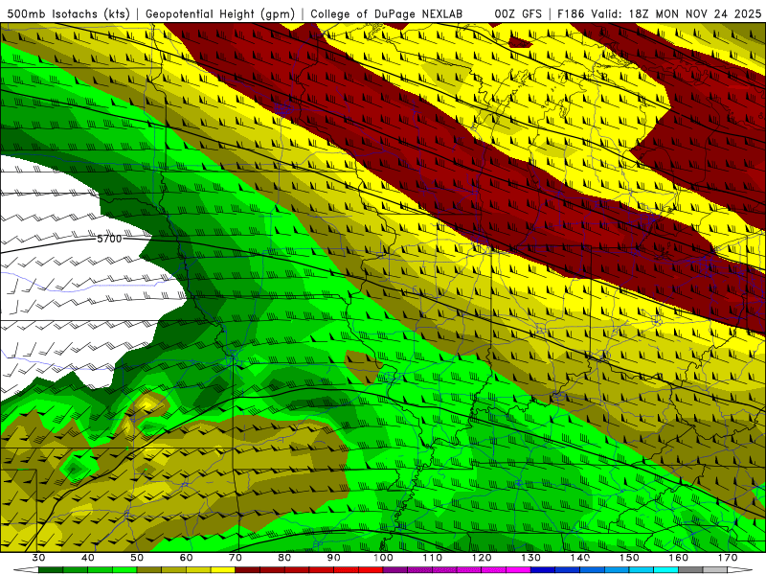This screenshot has height=575, width=766.
Task: Click the 40 label on the color scale
Action: coord(88,558)
